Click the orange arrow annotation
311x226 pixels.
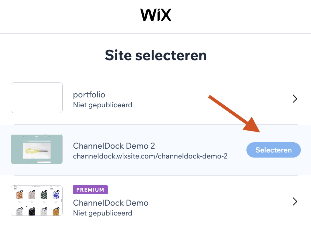click(234, 114)
